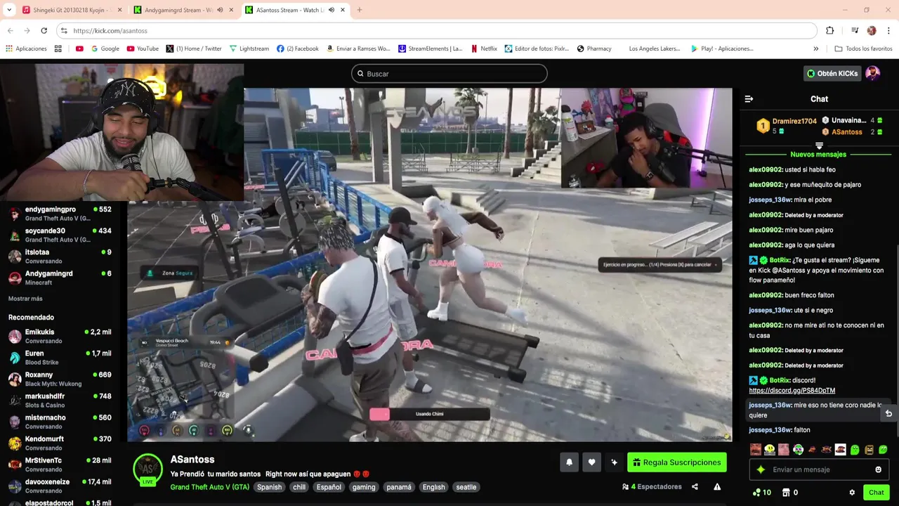This screenshot has height=506, width=899.
Task: Open recommended channel markushdlfr
Action: click(60, 401)
